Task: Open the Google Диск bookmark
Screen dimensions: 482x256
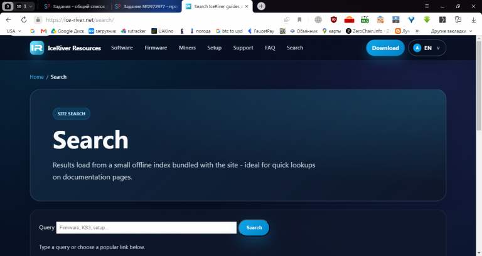Action: [x=68, y=31]
